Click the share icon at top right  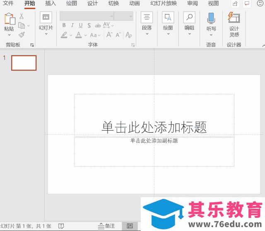point(235,4)
